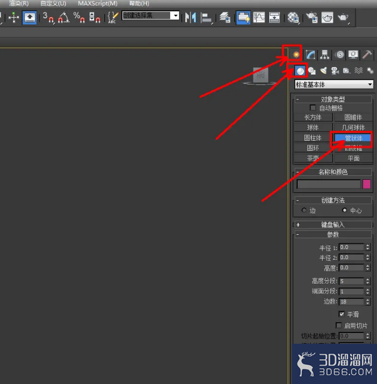The image size is (377, 384).
Task: Select the Helpers category icon
Action: click(346, 71)
